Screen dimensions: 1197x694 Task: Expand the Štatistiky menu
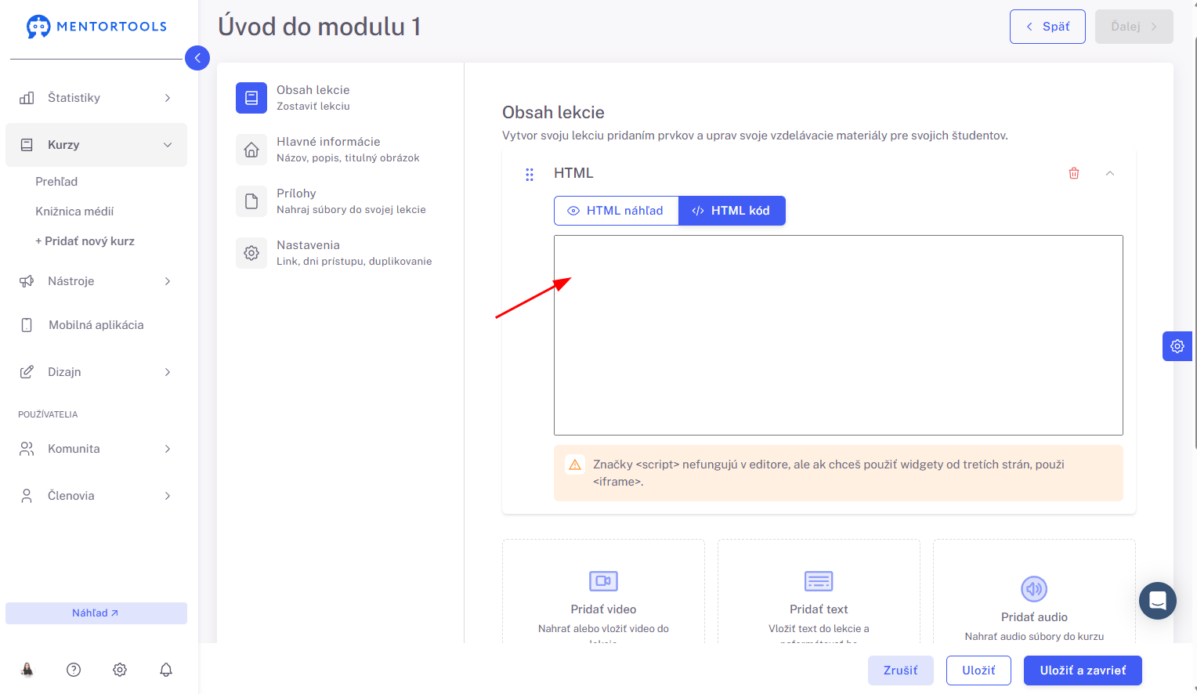point(96,98)
